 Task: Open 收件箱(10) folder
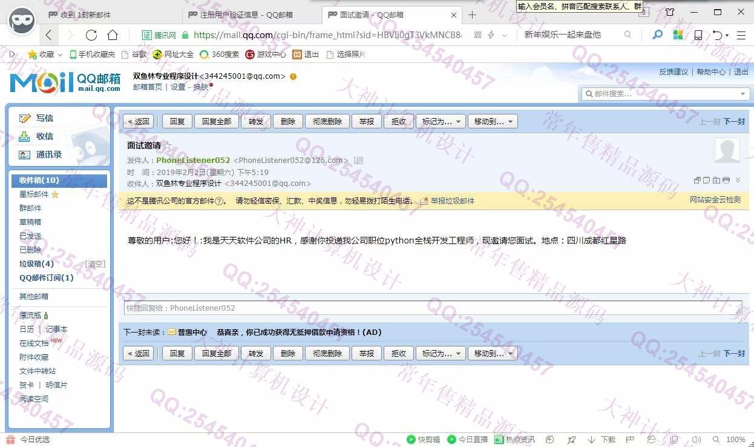pyautogui.click(x=59, y=180)
